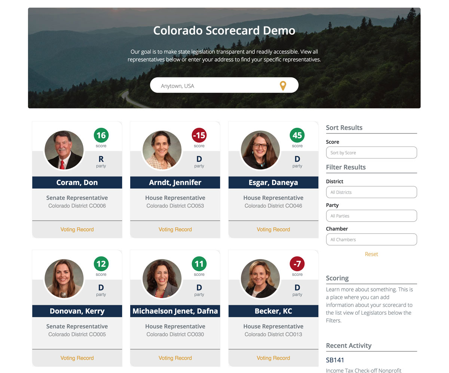
Task: Click the Reset filters link
Action: point(371,254)
